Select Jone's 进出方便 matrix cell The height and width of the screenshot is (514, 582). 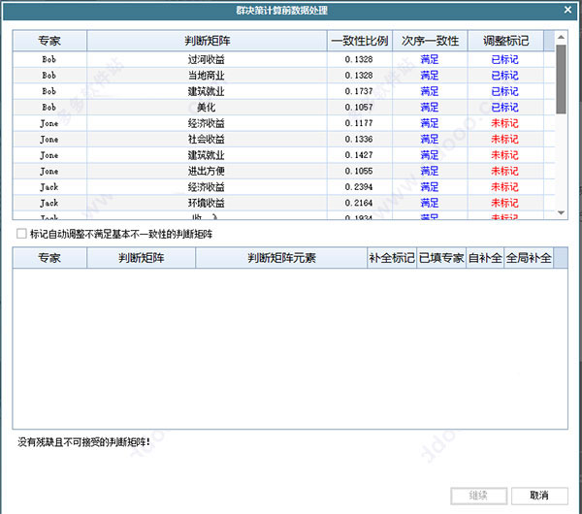pyautogui.click(x=207, y=171)
